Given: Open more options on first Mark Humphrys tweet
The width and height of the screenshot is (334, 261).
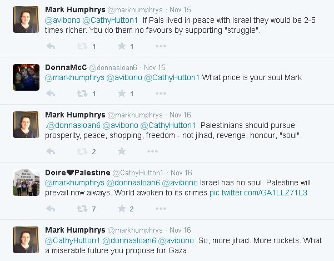Looking at the screenshot, I should click(x=161, y=46).
